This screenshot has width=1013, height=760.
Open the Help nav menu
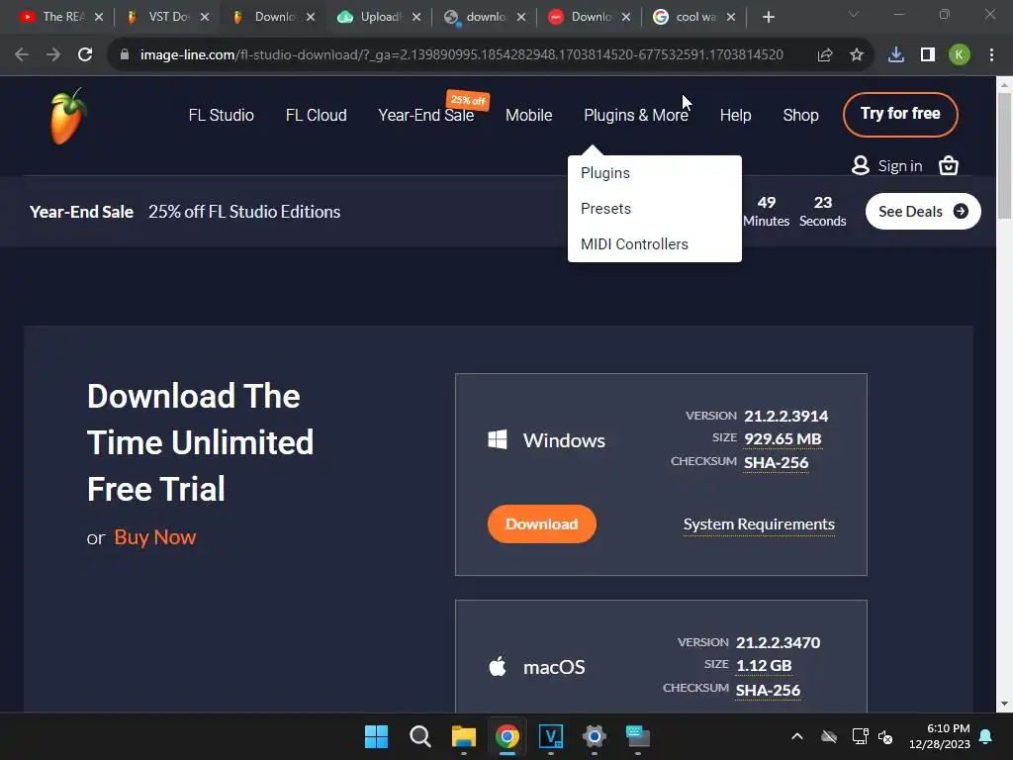[x=735, y=115]
